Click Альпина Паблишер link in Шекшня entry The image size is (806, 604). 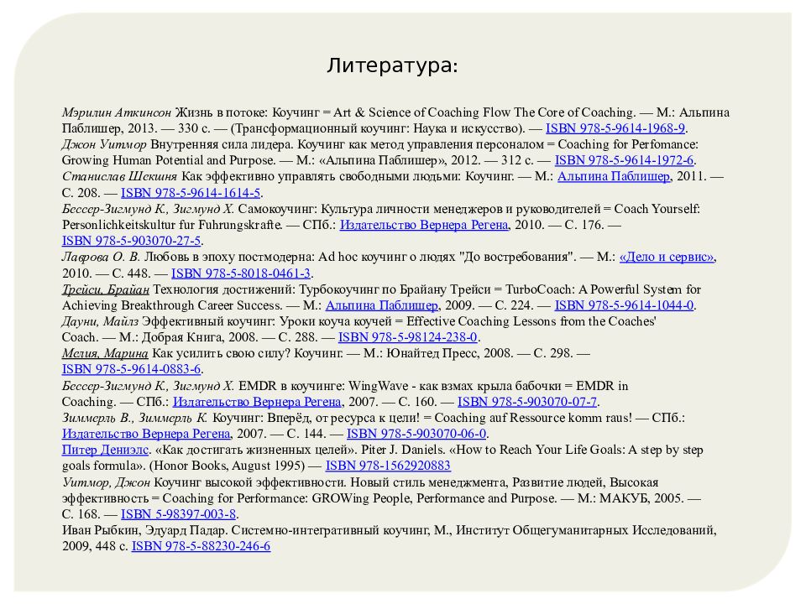[x=614, y=177]
